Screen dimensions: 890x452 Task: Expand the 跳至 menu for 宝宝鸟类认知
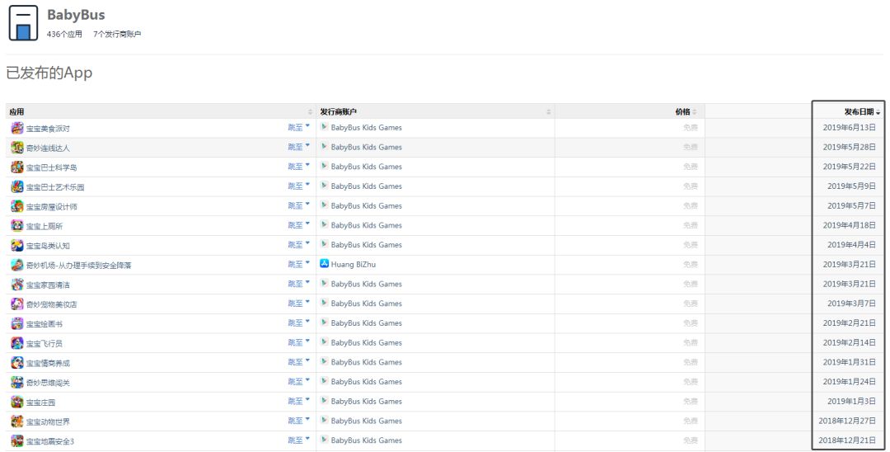tap(298, 245)
